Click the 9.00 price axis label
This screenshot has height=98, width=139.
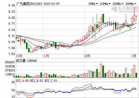(12, 18)
